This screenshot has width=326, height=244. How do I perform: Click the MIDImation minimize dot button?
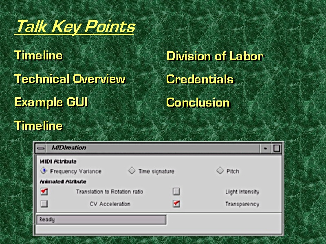(x=265, y=148)
